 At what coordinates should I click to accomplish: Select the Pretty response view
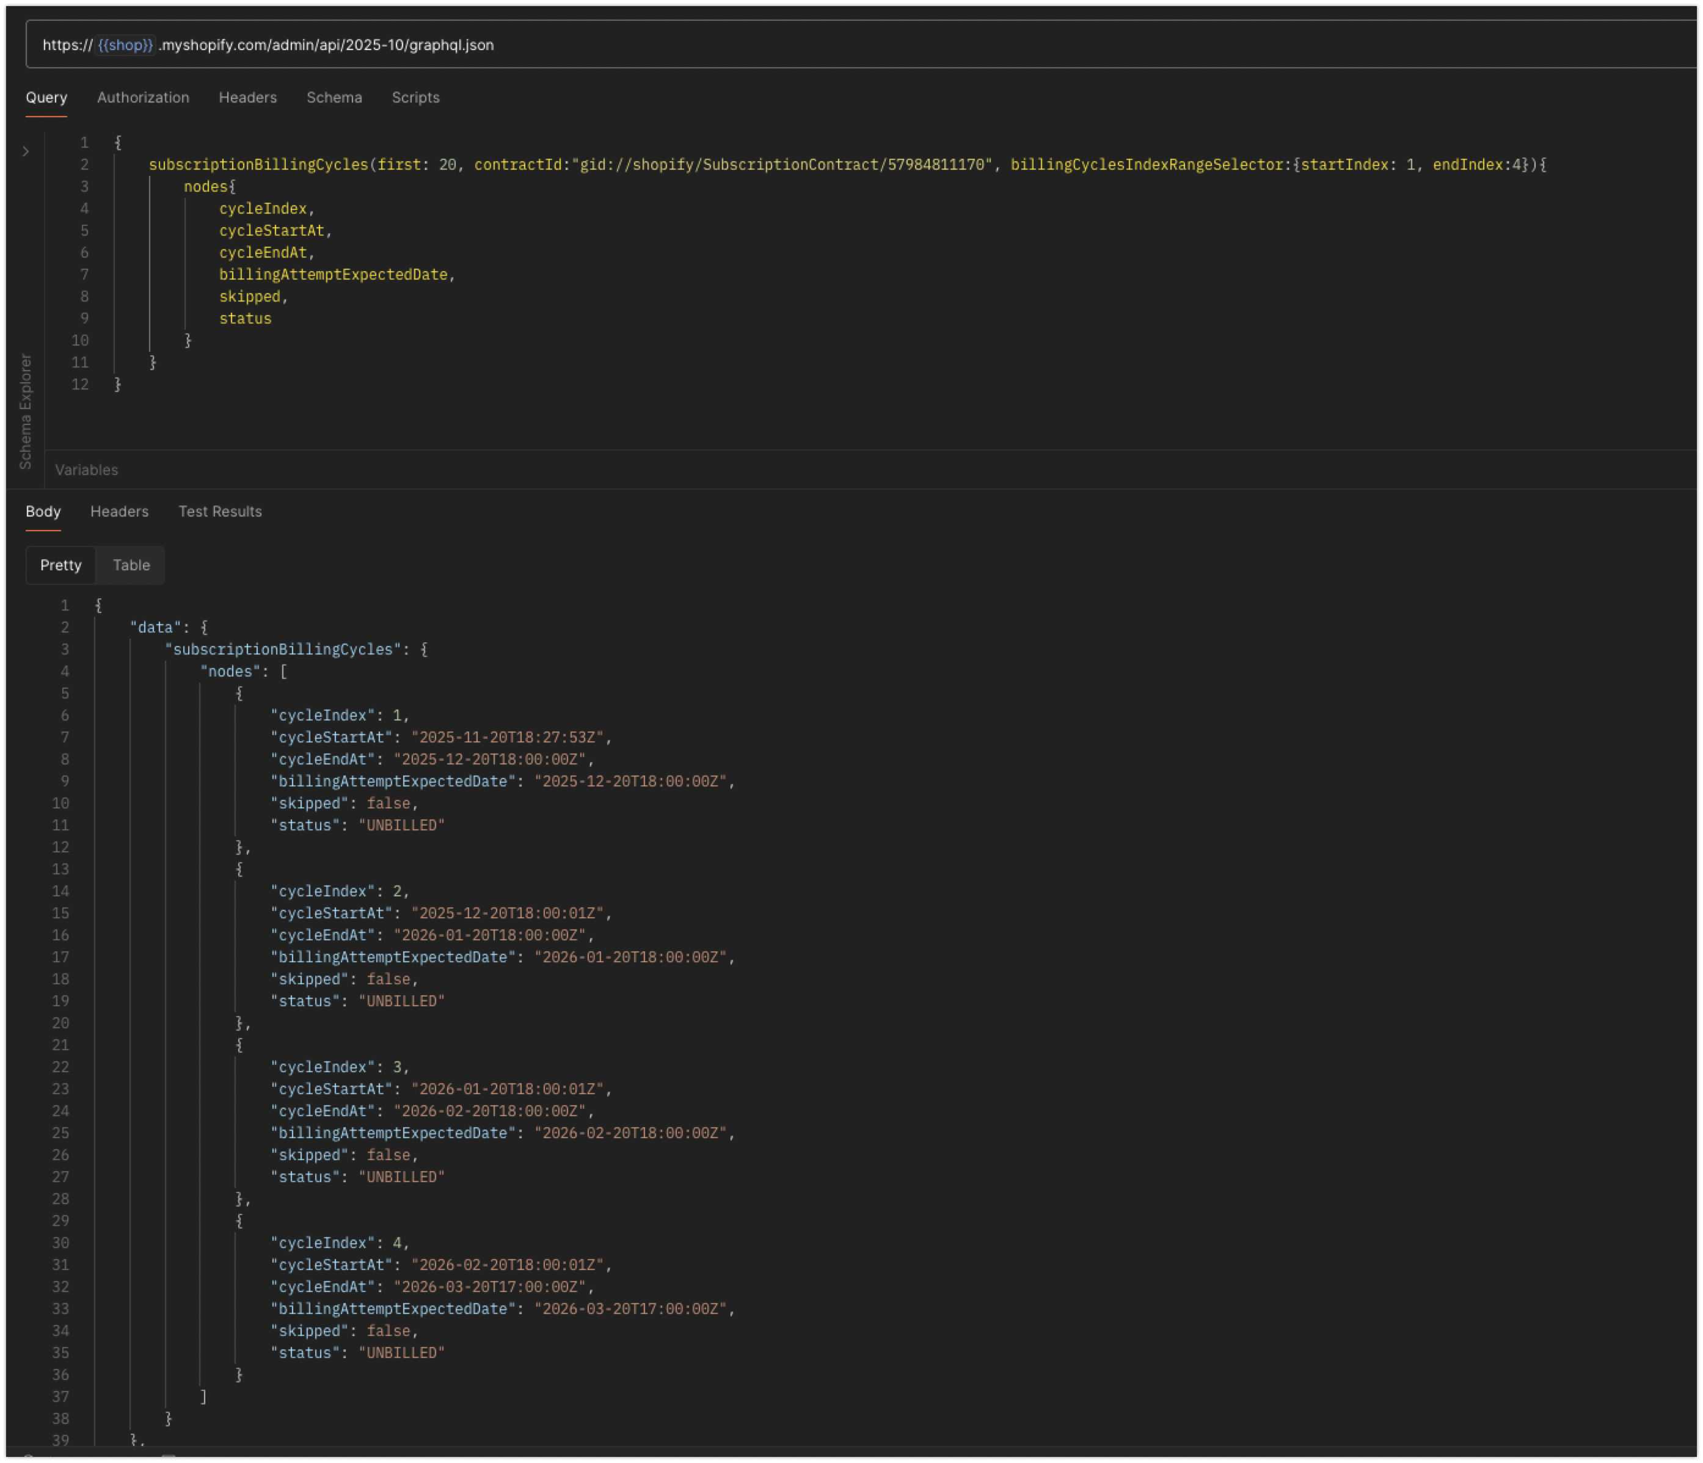(x=61, y=565)
